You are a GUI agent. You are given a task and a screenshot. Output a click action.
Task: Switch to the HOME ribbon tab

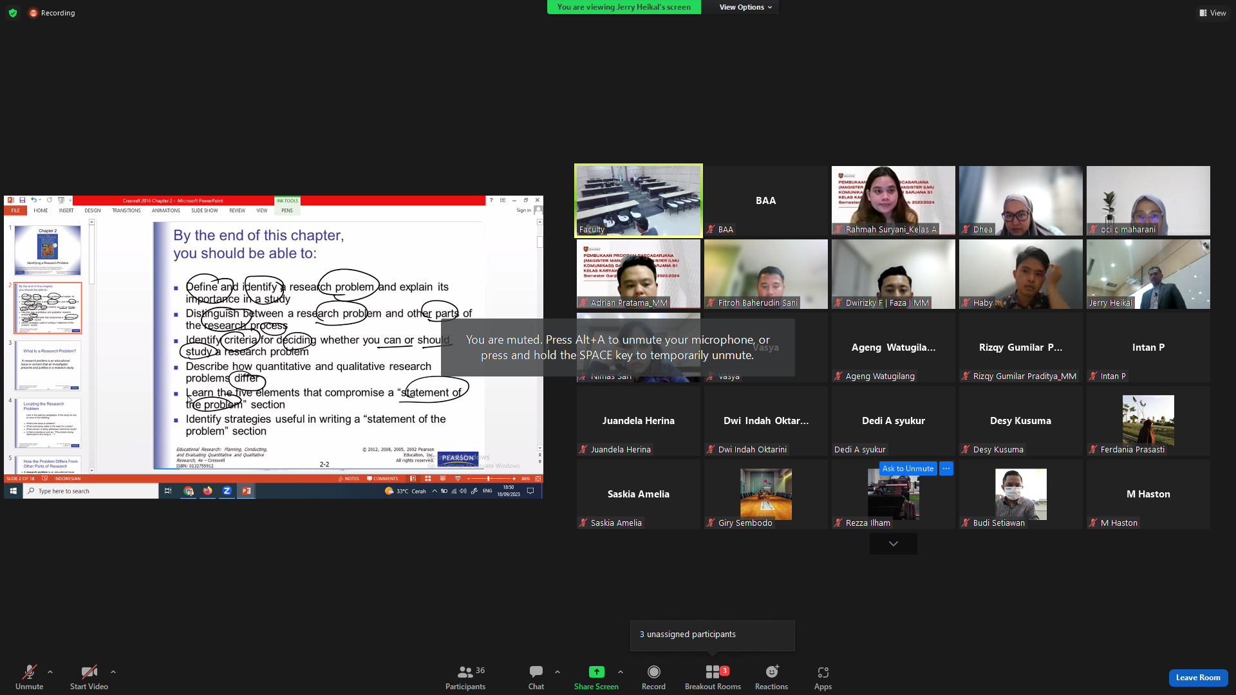tap(41, 210)
